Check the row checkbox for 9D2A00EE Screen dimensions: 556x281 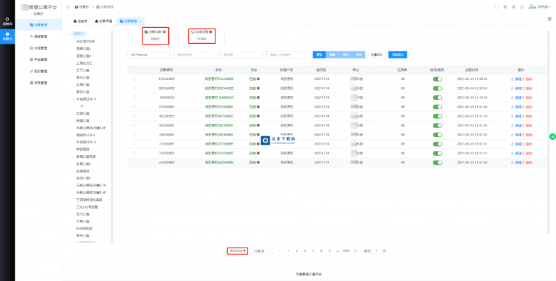pyautogui.click(x=134, y=88)
